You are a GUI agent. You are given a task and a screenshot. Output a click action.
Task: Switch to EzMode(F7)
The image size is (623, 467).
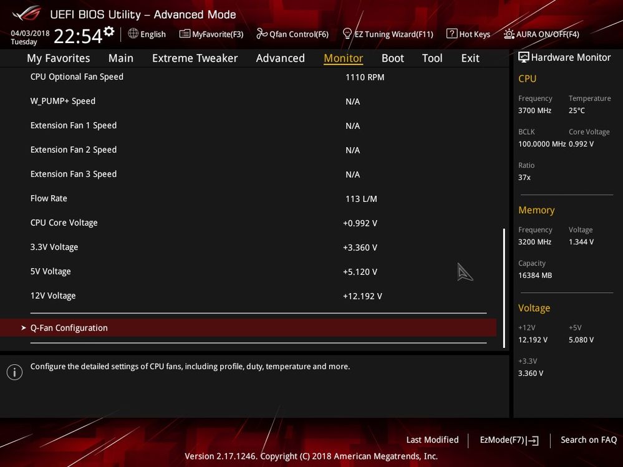[502, 440]
